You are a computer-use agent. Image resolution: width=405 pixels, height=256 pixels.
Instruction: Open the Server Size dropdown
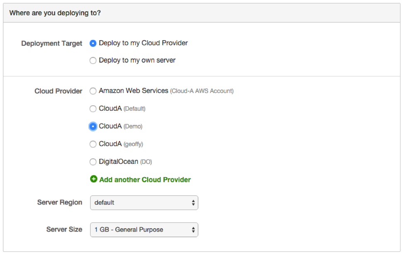point(144,230)
